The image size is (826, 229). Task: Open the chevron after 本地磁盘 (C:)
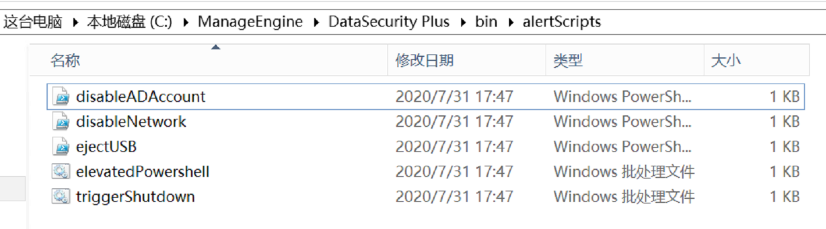[x=186, y=23]
